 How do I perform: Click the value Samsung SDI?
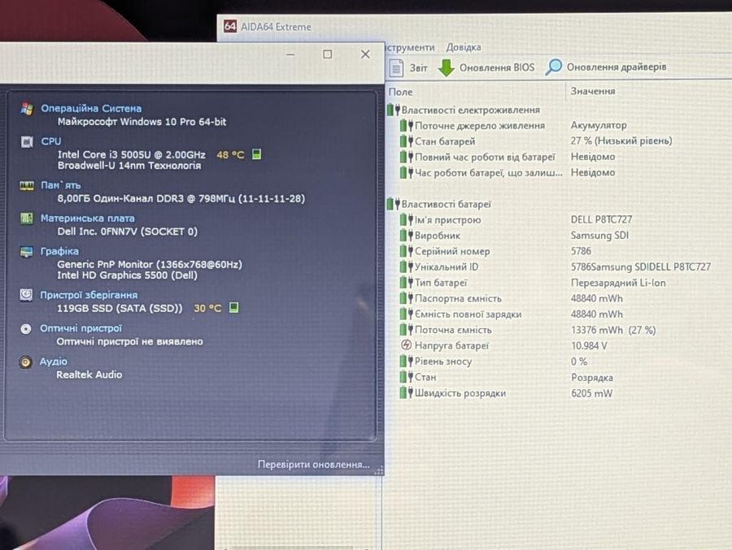pyautogui.click(x=599, y=235)
